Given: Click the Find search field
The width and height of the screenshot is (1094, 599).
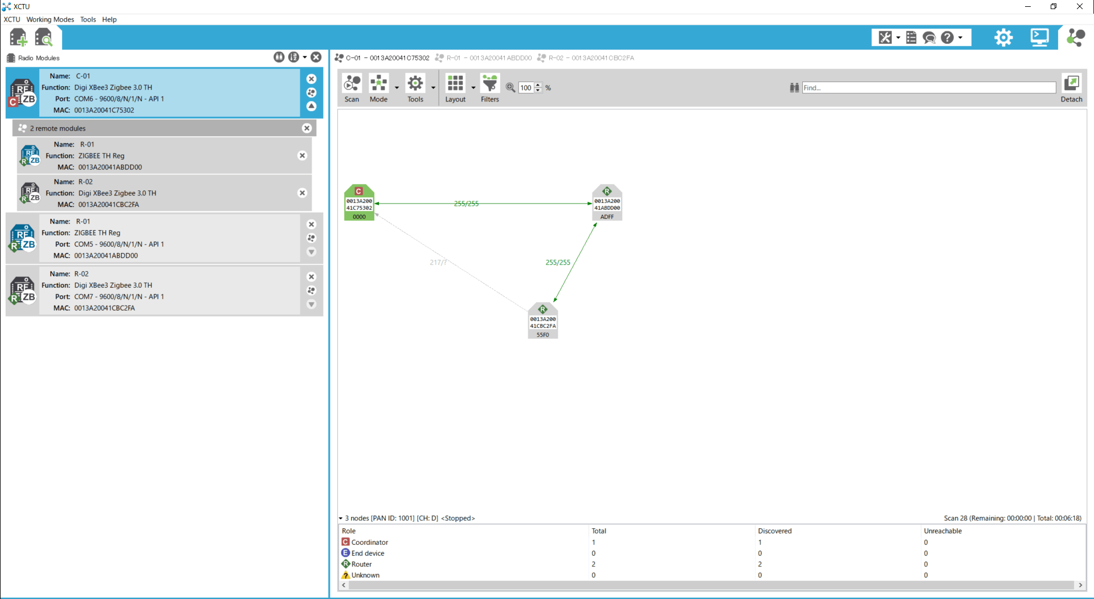Looking at the screenshot, I should (x=928, y=88).
